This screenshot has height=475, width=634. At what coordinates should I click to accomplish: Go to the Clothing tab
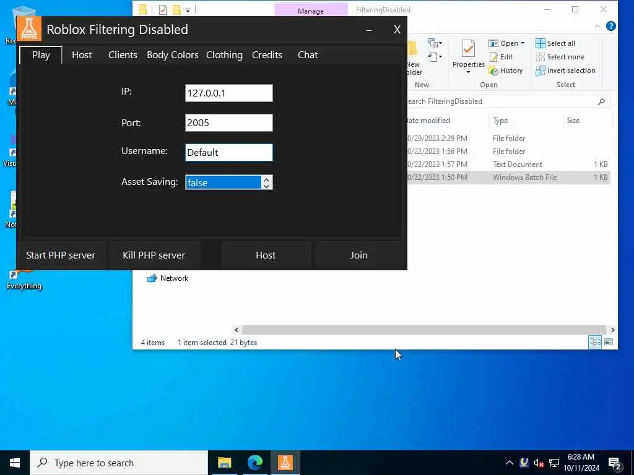pos(224,55)
